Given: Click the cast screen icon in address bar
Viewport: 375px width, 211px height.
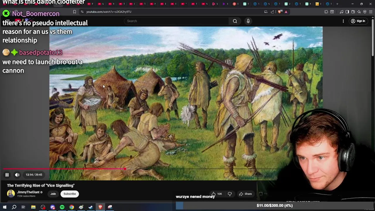Looking at the screenshot, I should 266,12.
